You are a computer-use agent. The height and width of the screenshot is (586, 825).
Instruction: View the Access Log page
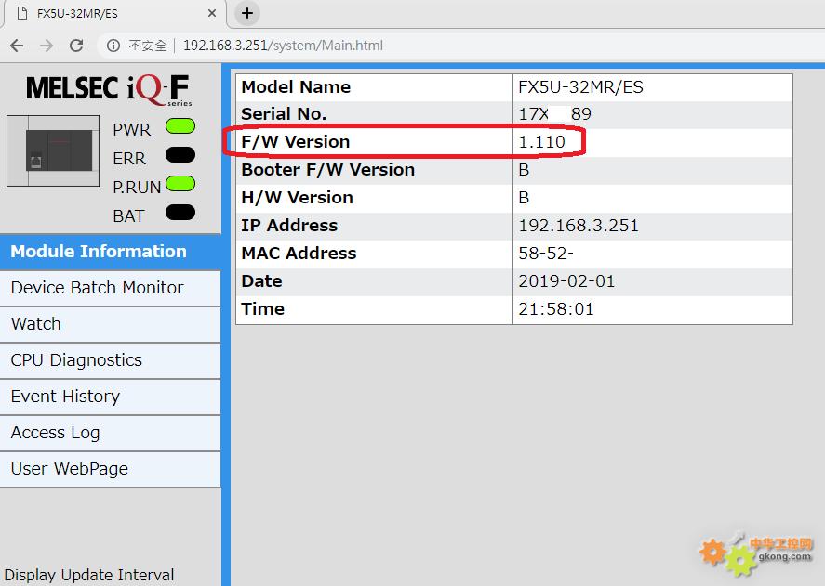111,433
